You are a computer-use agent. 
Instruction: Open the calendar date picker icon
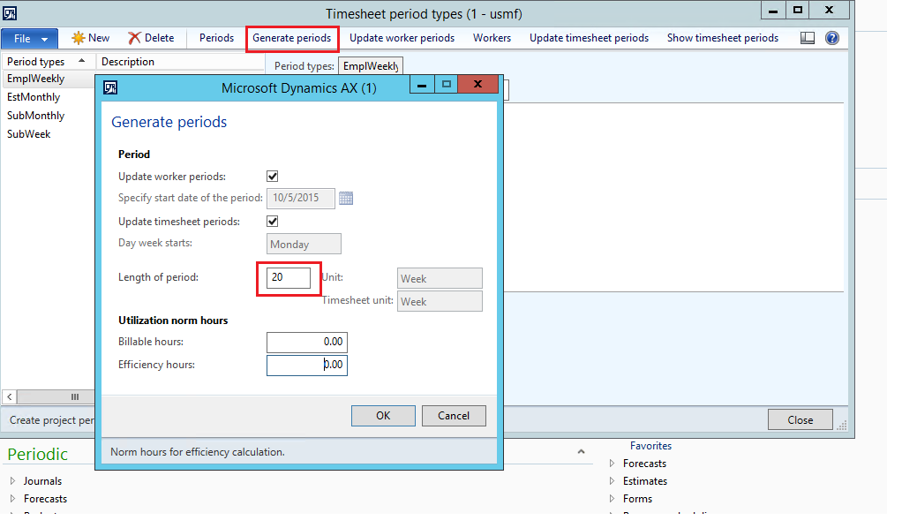click(346, 199)
